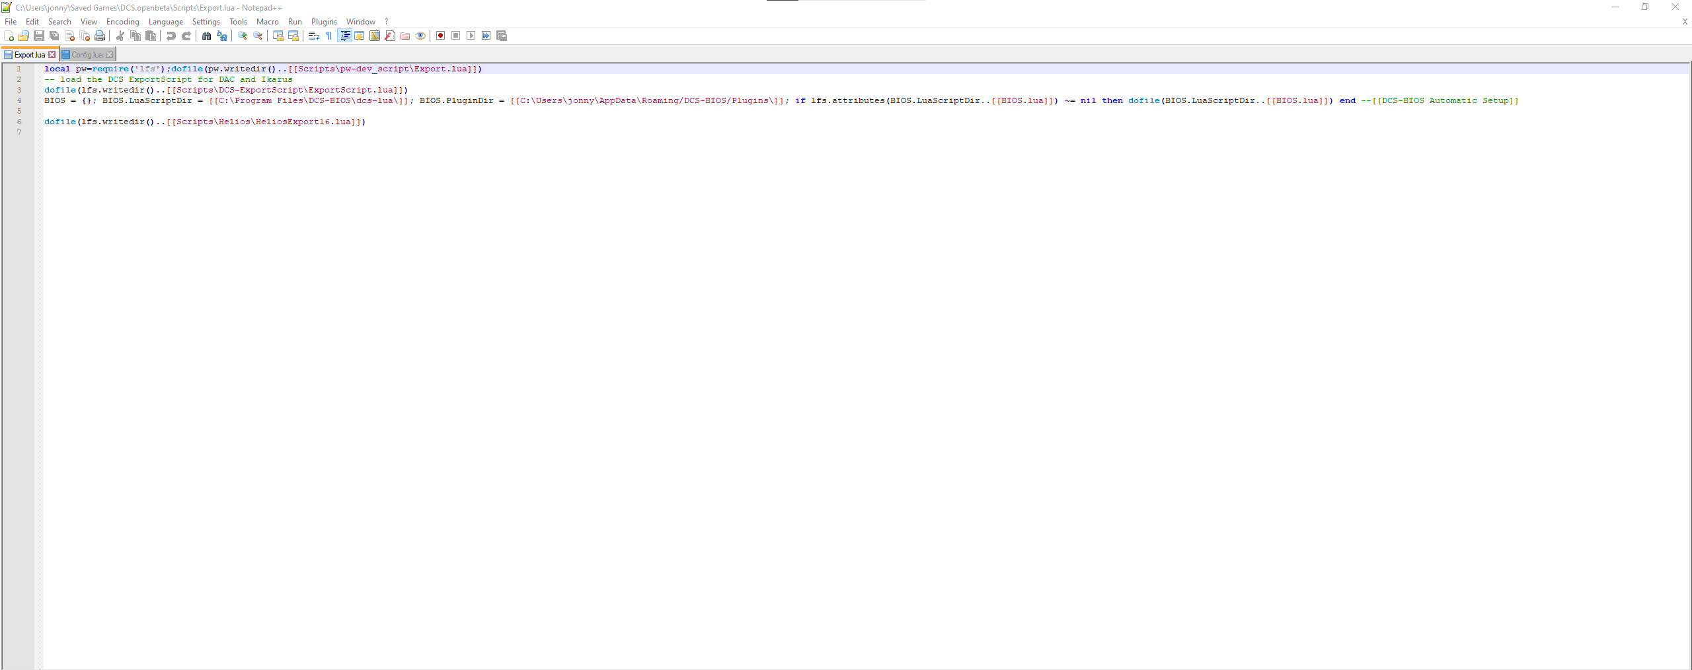Toggle word wrap in the toolbar

[314, 36]
